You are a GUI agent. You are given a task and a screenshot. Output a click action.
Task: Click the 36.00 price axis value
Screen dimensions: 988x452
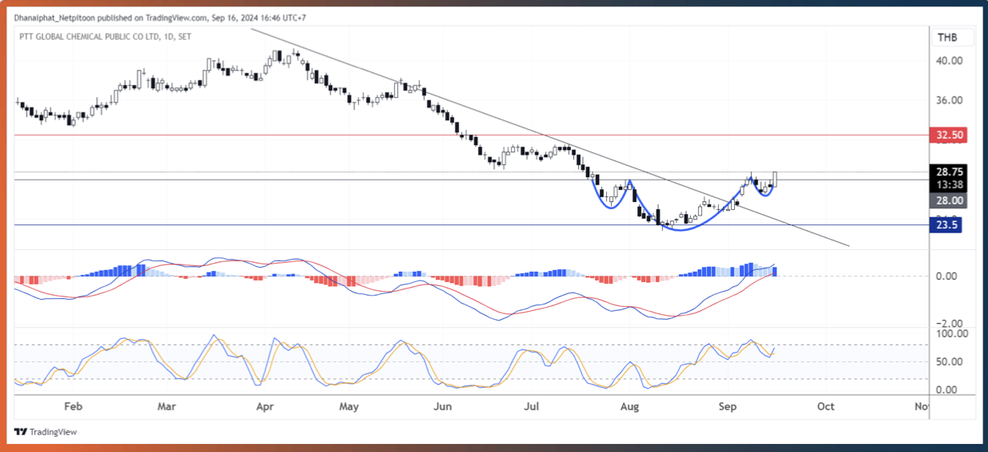tap(950, 101)
